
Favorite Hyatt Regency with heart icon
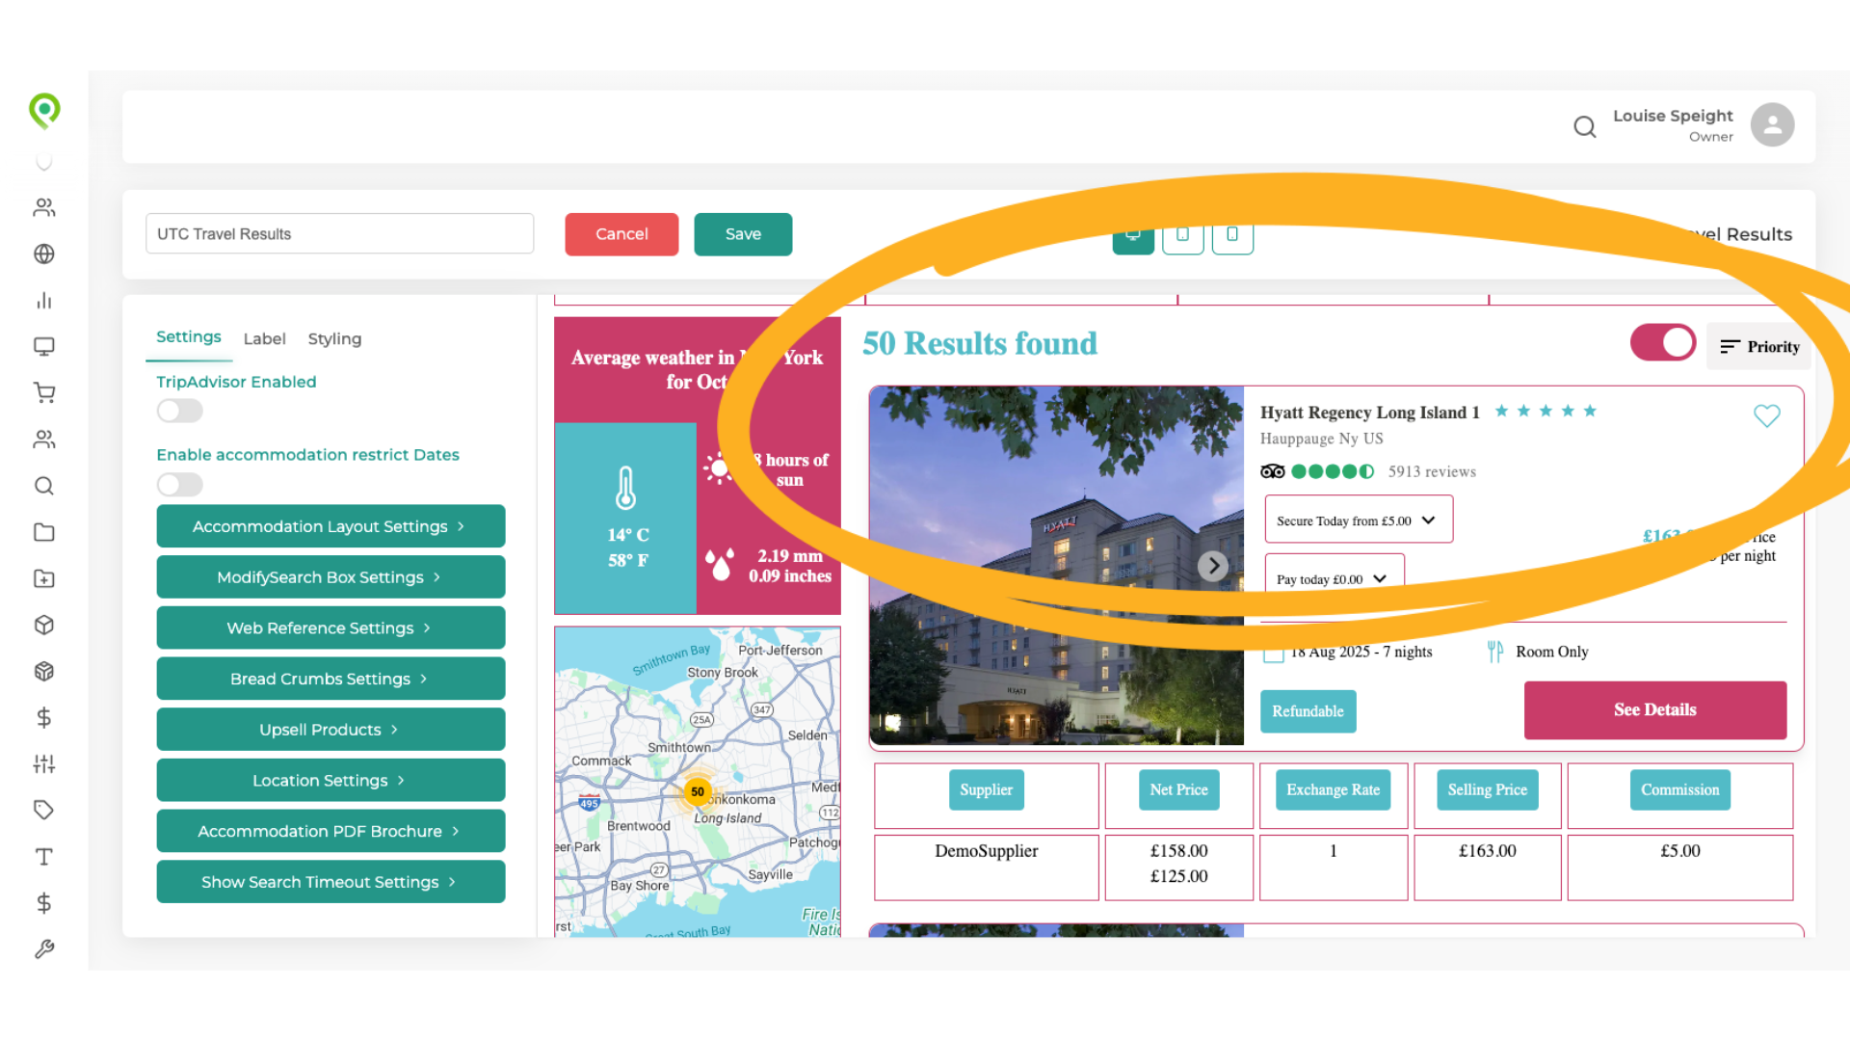(x=1766, y=416)
